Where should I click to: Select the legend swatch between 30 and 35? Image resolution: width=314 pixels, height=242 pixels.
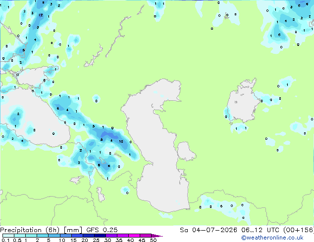[x=111, y=236]
